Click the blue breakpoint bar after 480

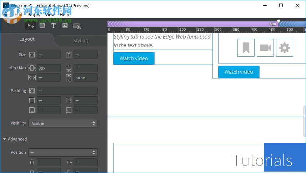coord(292,24)
